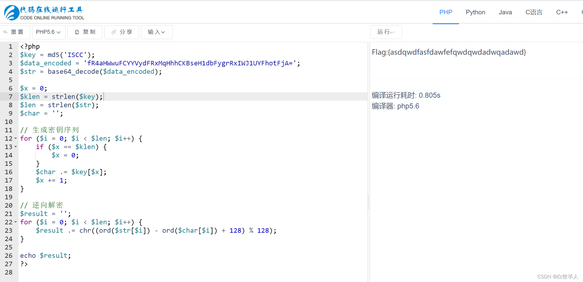Collapse the if block at line 13
The height and width of the screenshot is (282, 583).
coord(16,147)
